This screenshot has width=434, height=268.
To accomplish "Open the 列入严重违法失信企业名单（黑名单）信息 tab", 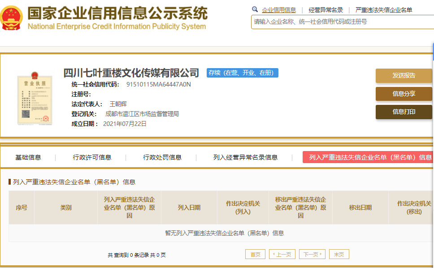I will 369,157.
